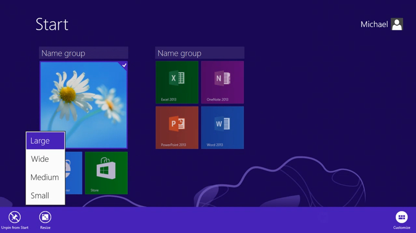
Task: Choose Wide tile size
Action: click(45, 159)
